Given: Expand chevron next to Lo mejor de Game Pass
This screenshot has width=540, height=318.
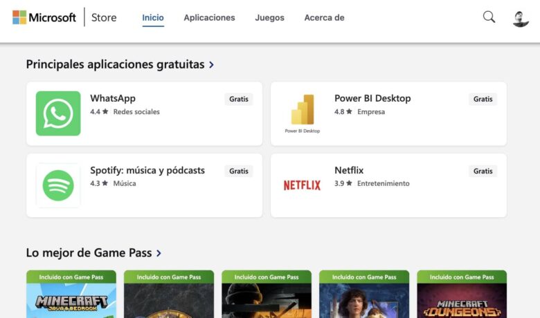Looking at the screenshot, I should coord(159,254).
